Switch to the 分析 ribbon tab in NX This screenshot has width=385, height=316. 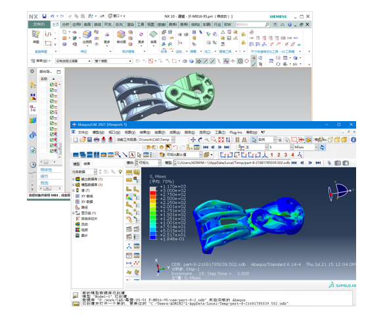click(66, 24)
